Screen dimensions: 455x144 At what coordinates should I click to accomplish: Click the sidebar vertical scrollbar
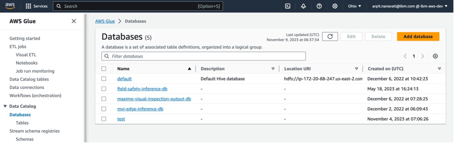tap(86, 78)
